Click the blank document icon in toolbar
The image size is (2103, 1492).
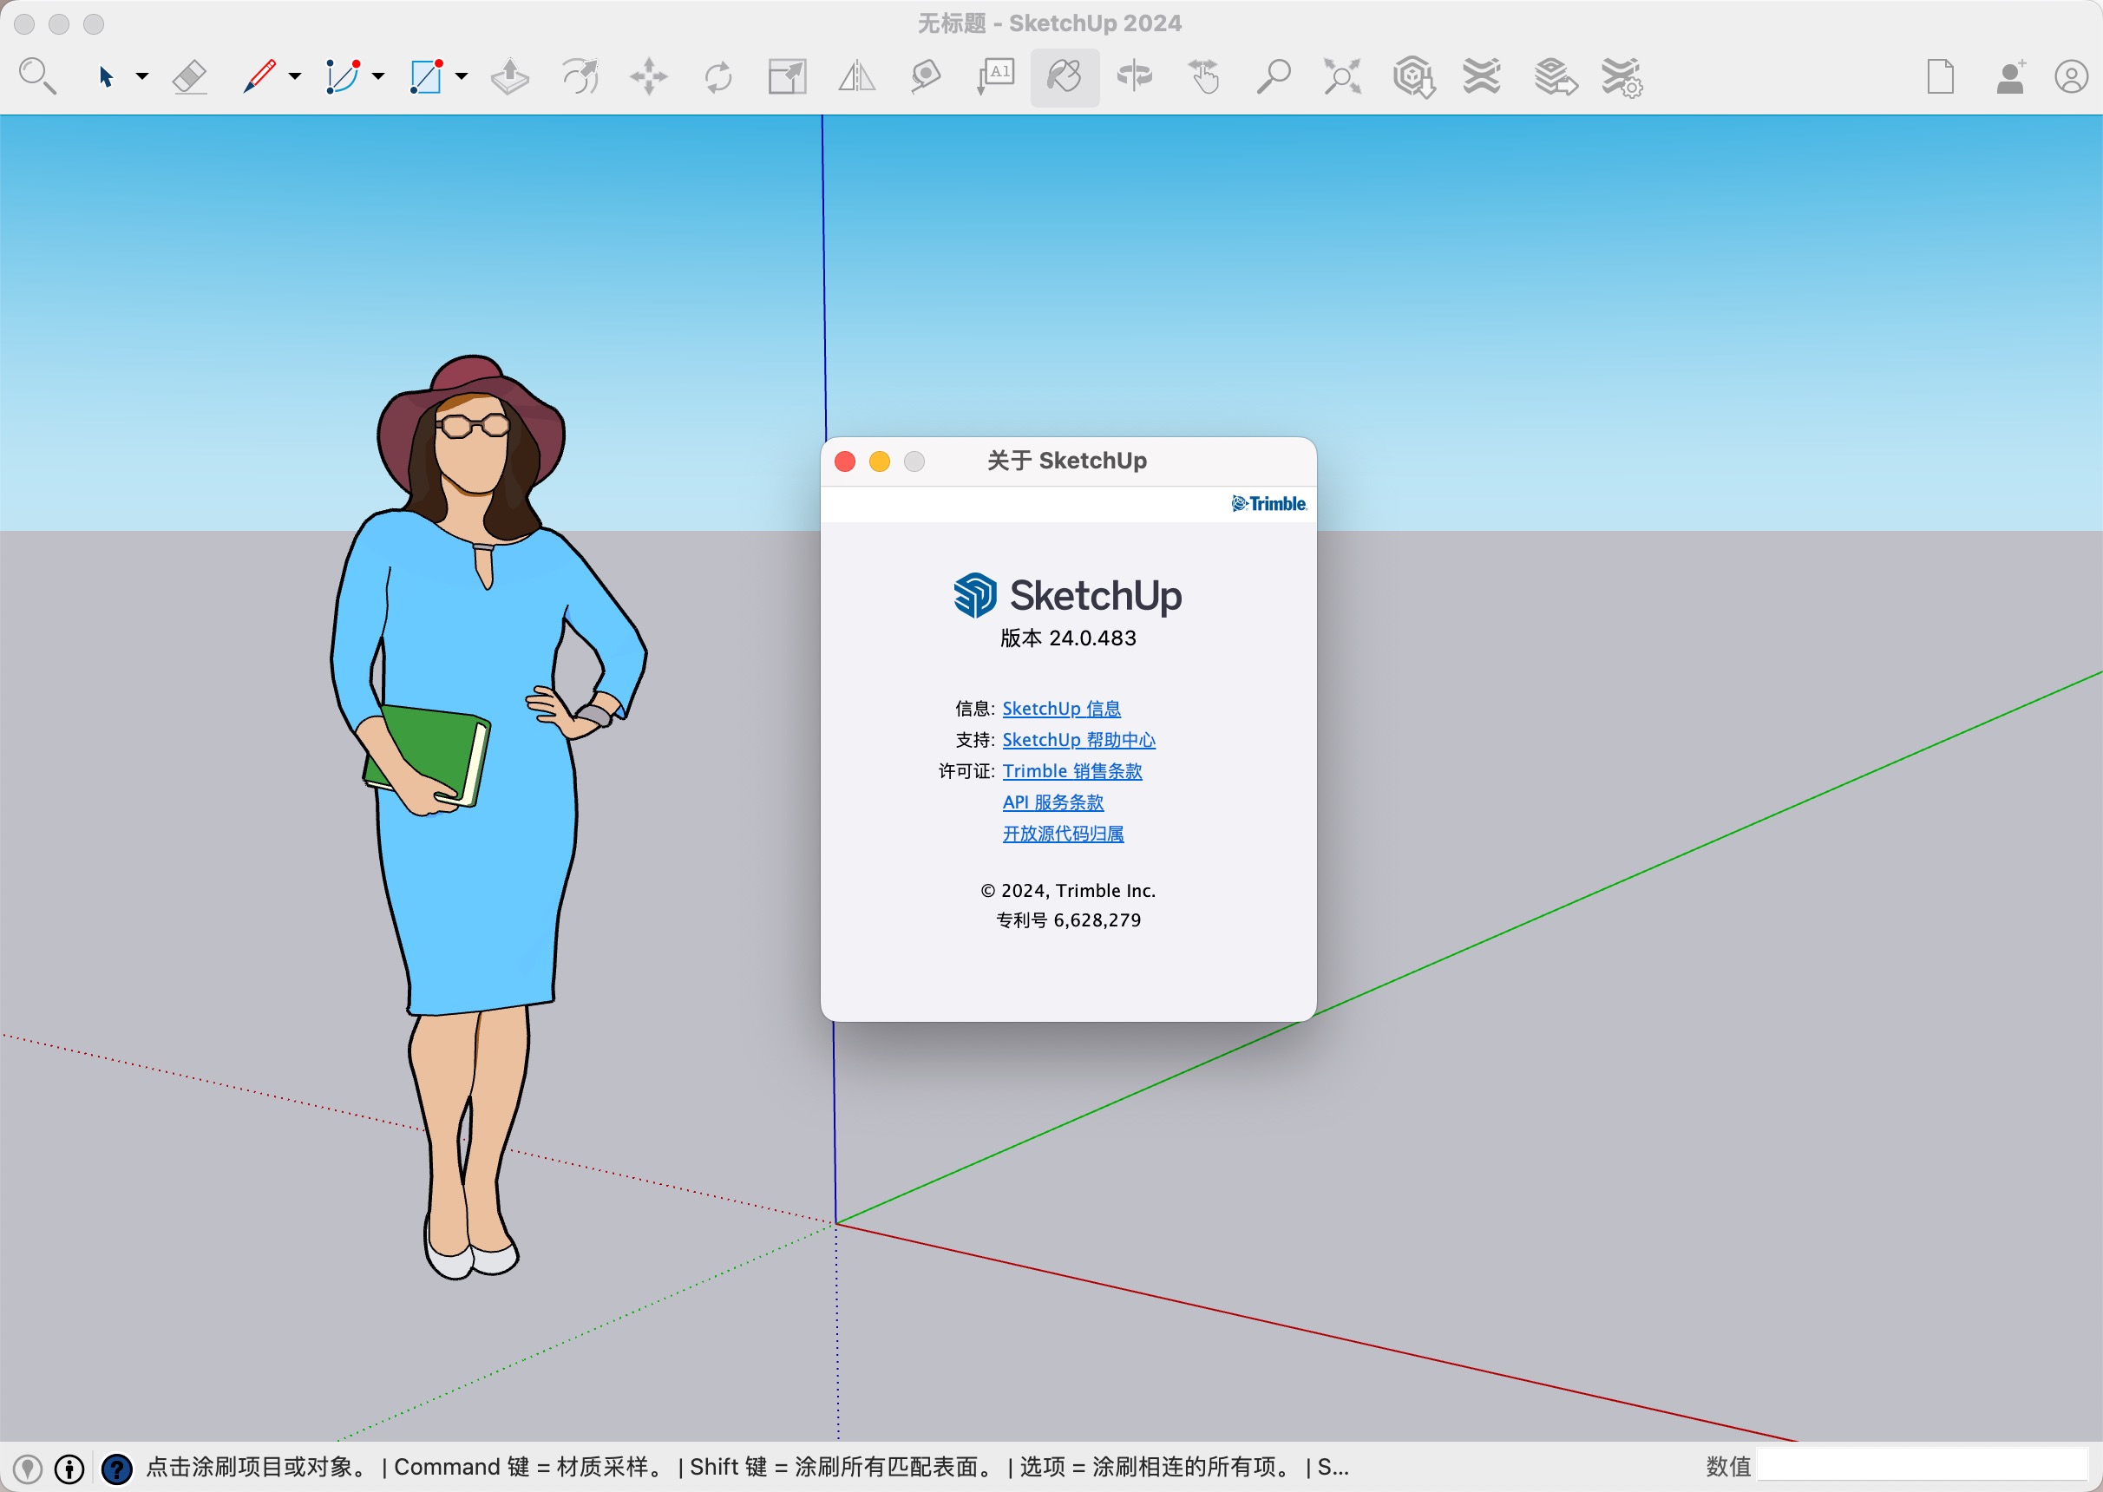point(1941,76)
